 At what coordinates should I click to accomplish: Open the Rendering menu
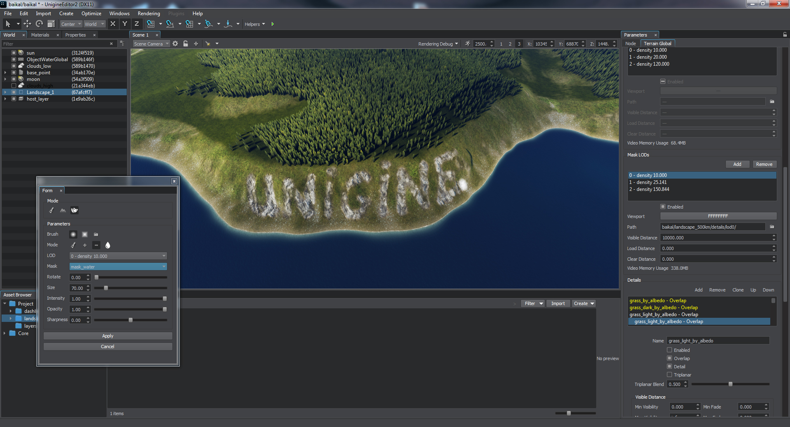coord(149,14)
